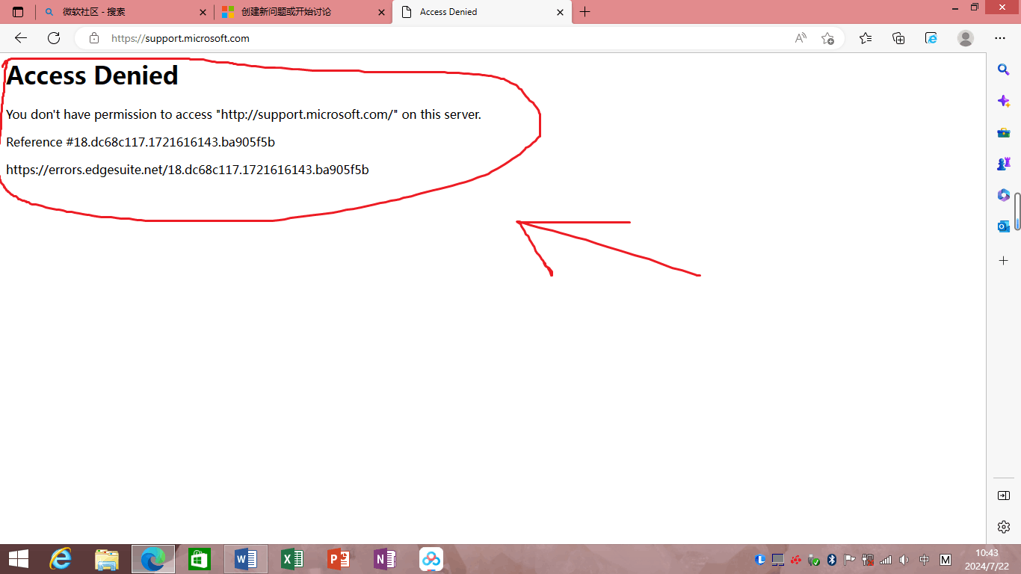Image resolution: width=1021 pixels, height=574 pixels.
Task: Open Copilot sparkle in sidebar
Action: pyautogui.click(x=1004, y=101)
